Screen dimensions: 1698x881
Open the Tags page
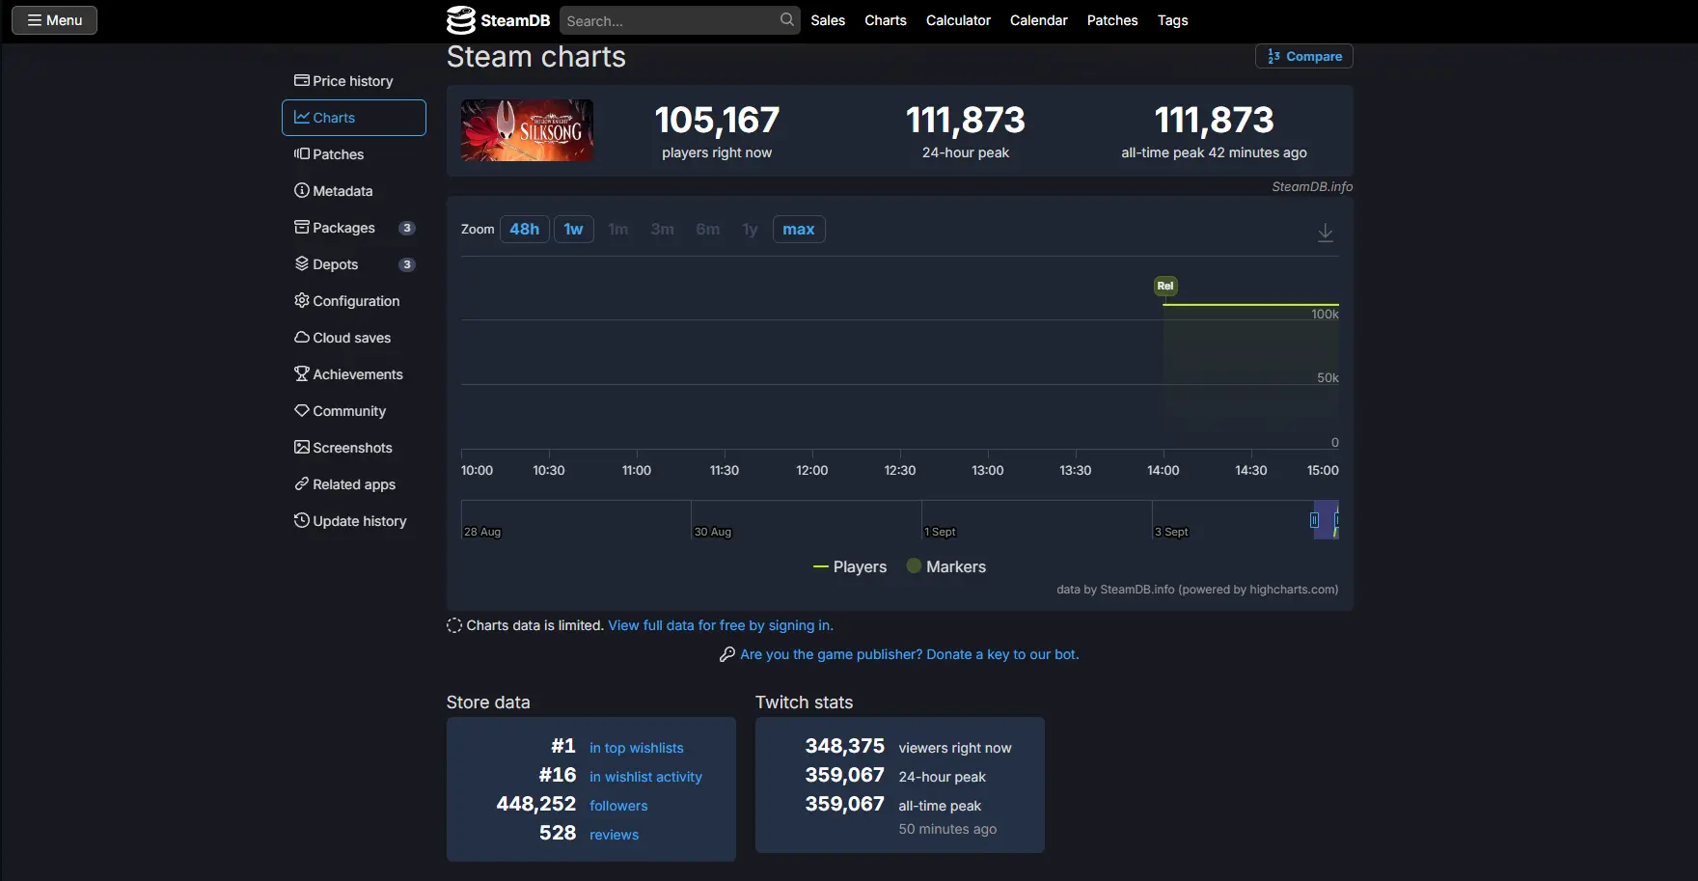1172,20
